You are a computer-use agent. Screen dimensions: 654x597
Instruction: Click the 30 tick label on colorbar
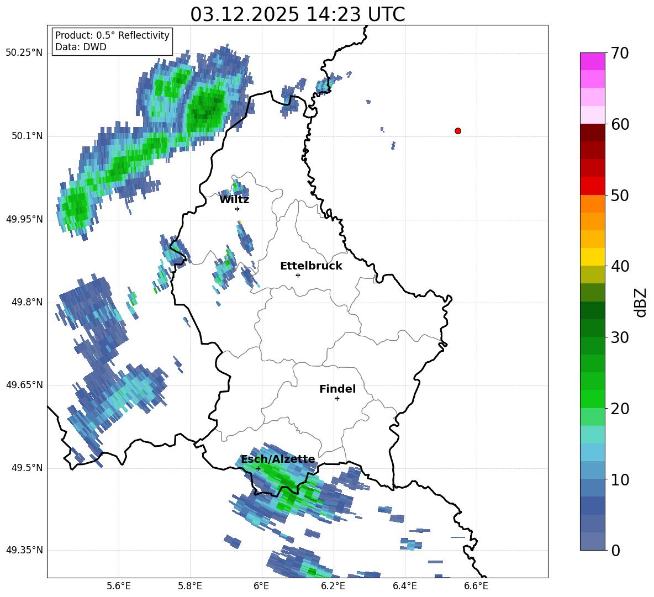tap(620, 337)
